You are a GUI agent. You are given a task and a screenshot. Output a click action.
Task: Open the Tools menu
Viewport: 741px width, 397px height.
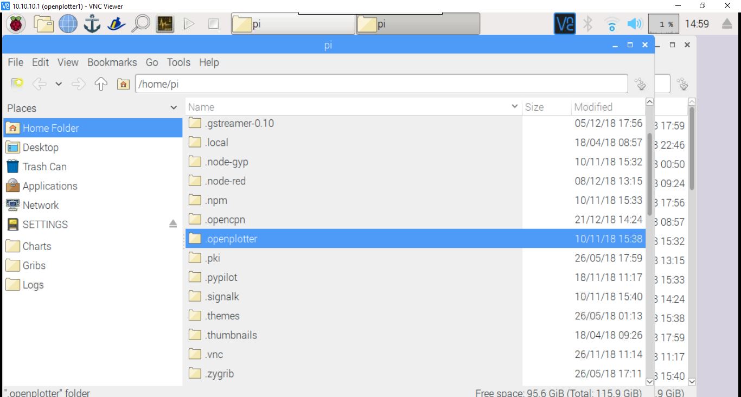[x=178, y=62]
